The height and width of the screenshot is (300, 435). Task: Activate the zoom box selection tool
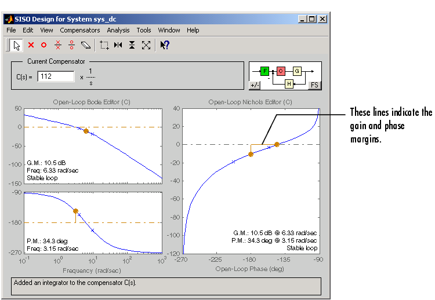click(x=104, y=45)
